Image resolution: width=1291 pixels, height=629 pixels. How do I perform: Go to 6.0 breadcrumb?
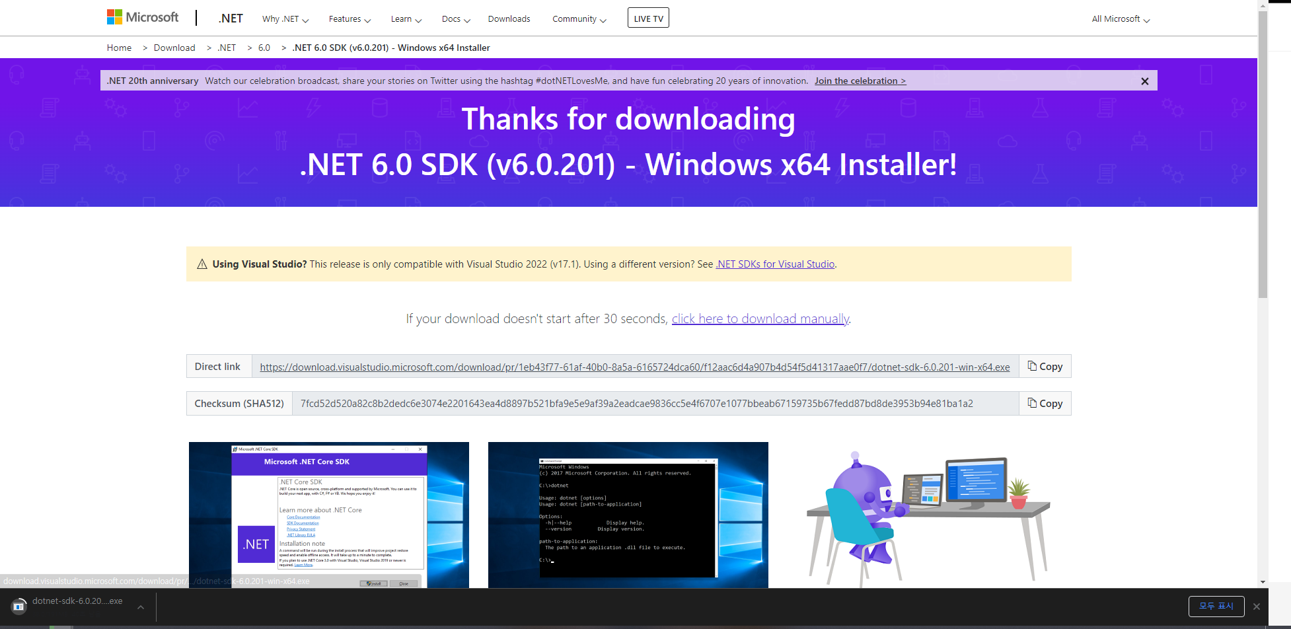[264, 48]
